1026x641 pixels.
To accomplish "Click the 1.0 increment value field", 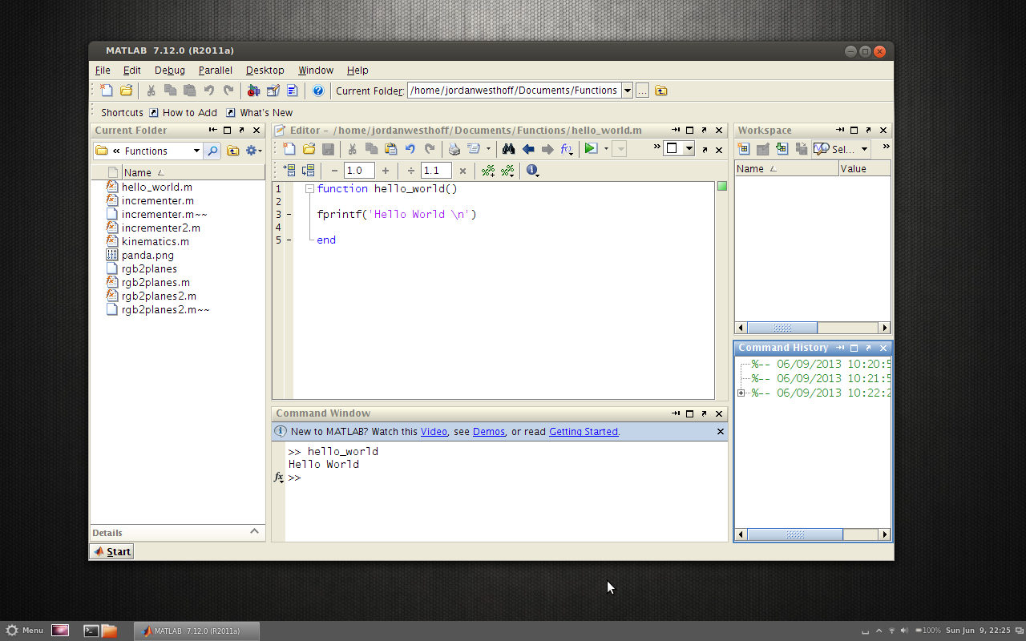I will click(x=359, y=171).
